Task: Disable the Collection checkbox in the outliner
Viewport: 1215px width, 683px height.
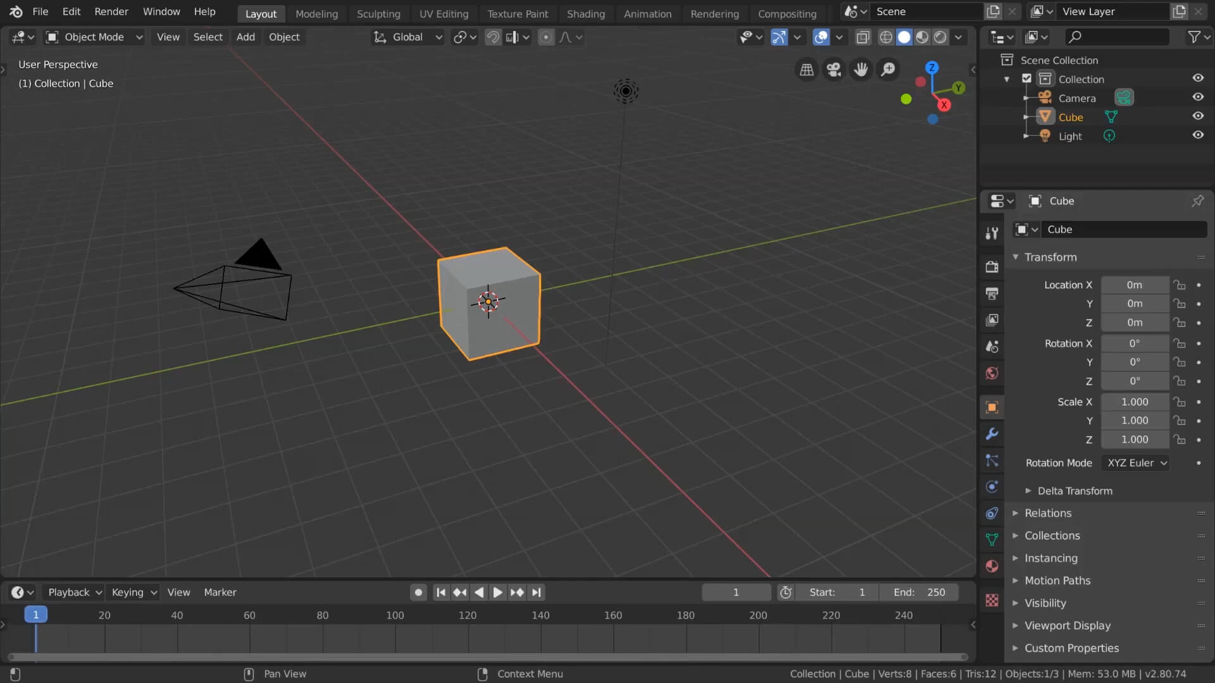Action: [x=1026, y=78]
